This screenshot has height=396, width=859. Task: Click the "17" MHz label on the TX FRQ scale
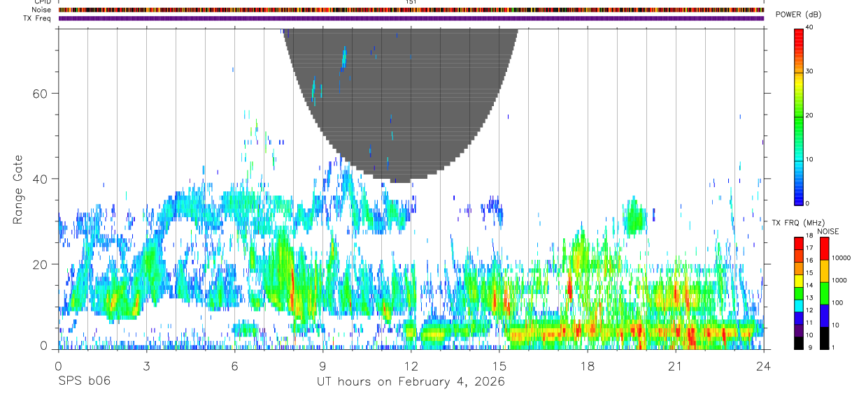click(x=809, y=248)
